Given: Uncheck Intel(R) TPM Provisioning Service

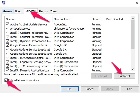Looking at the screenshot, I should point(7,66).
